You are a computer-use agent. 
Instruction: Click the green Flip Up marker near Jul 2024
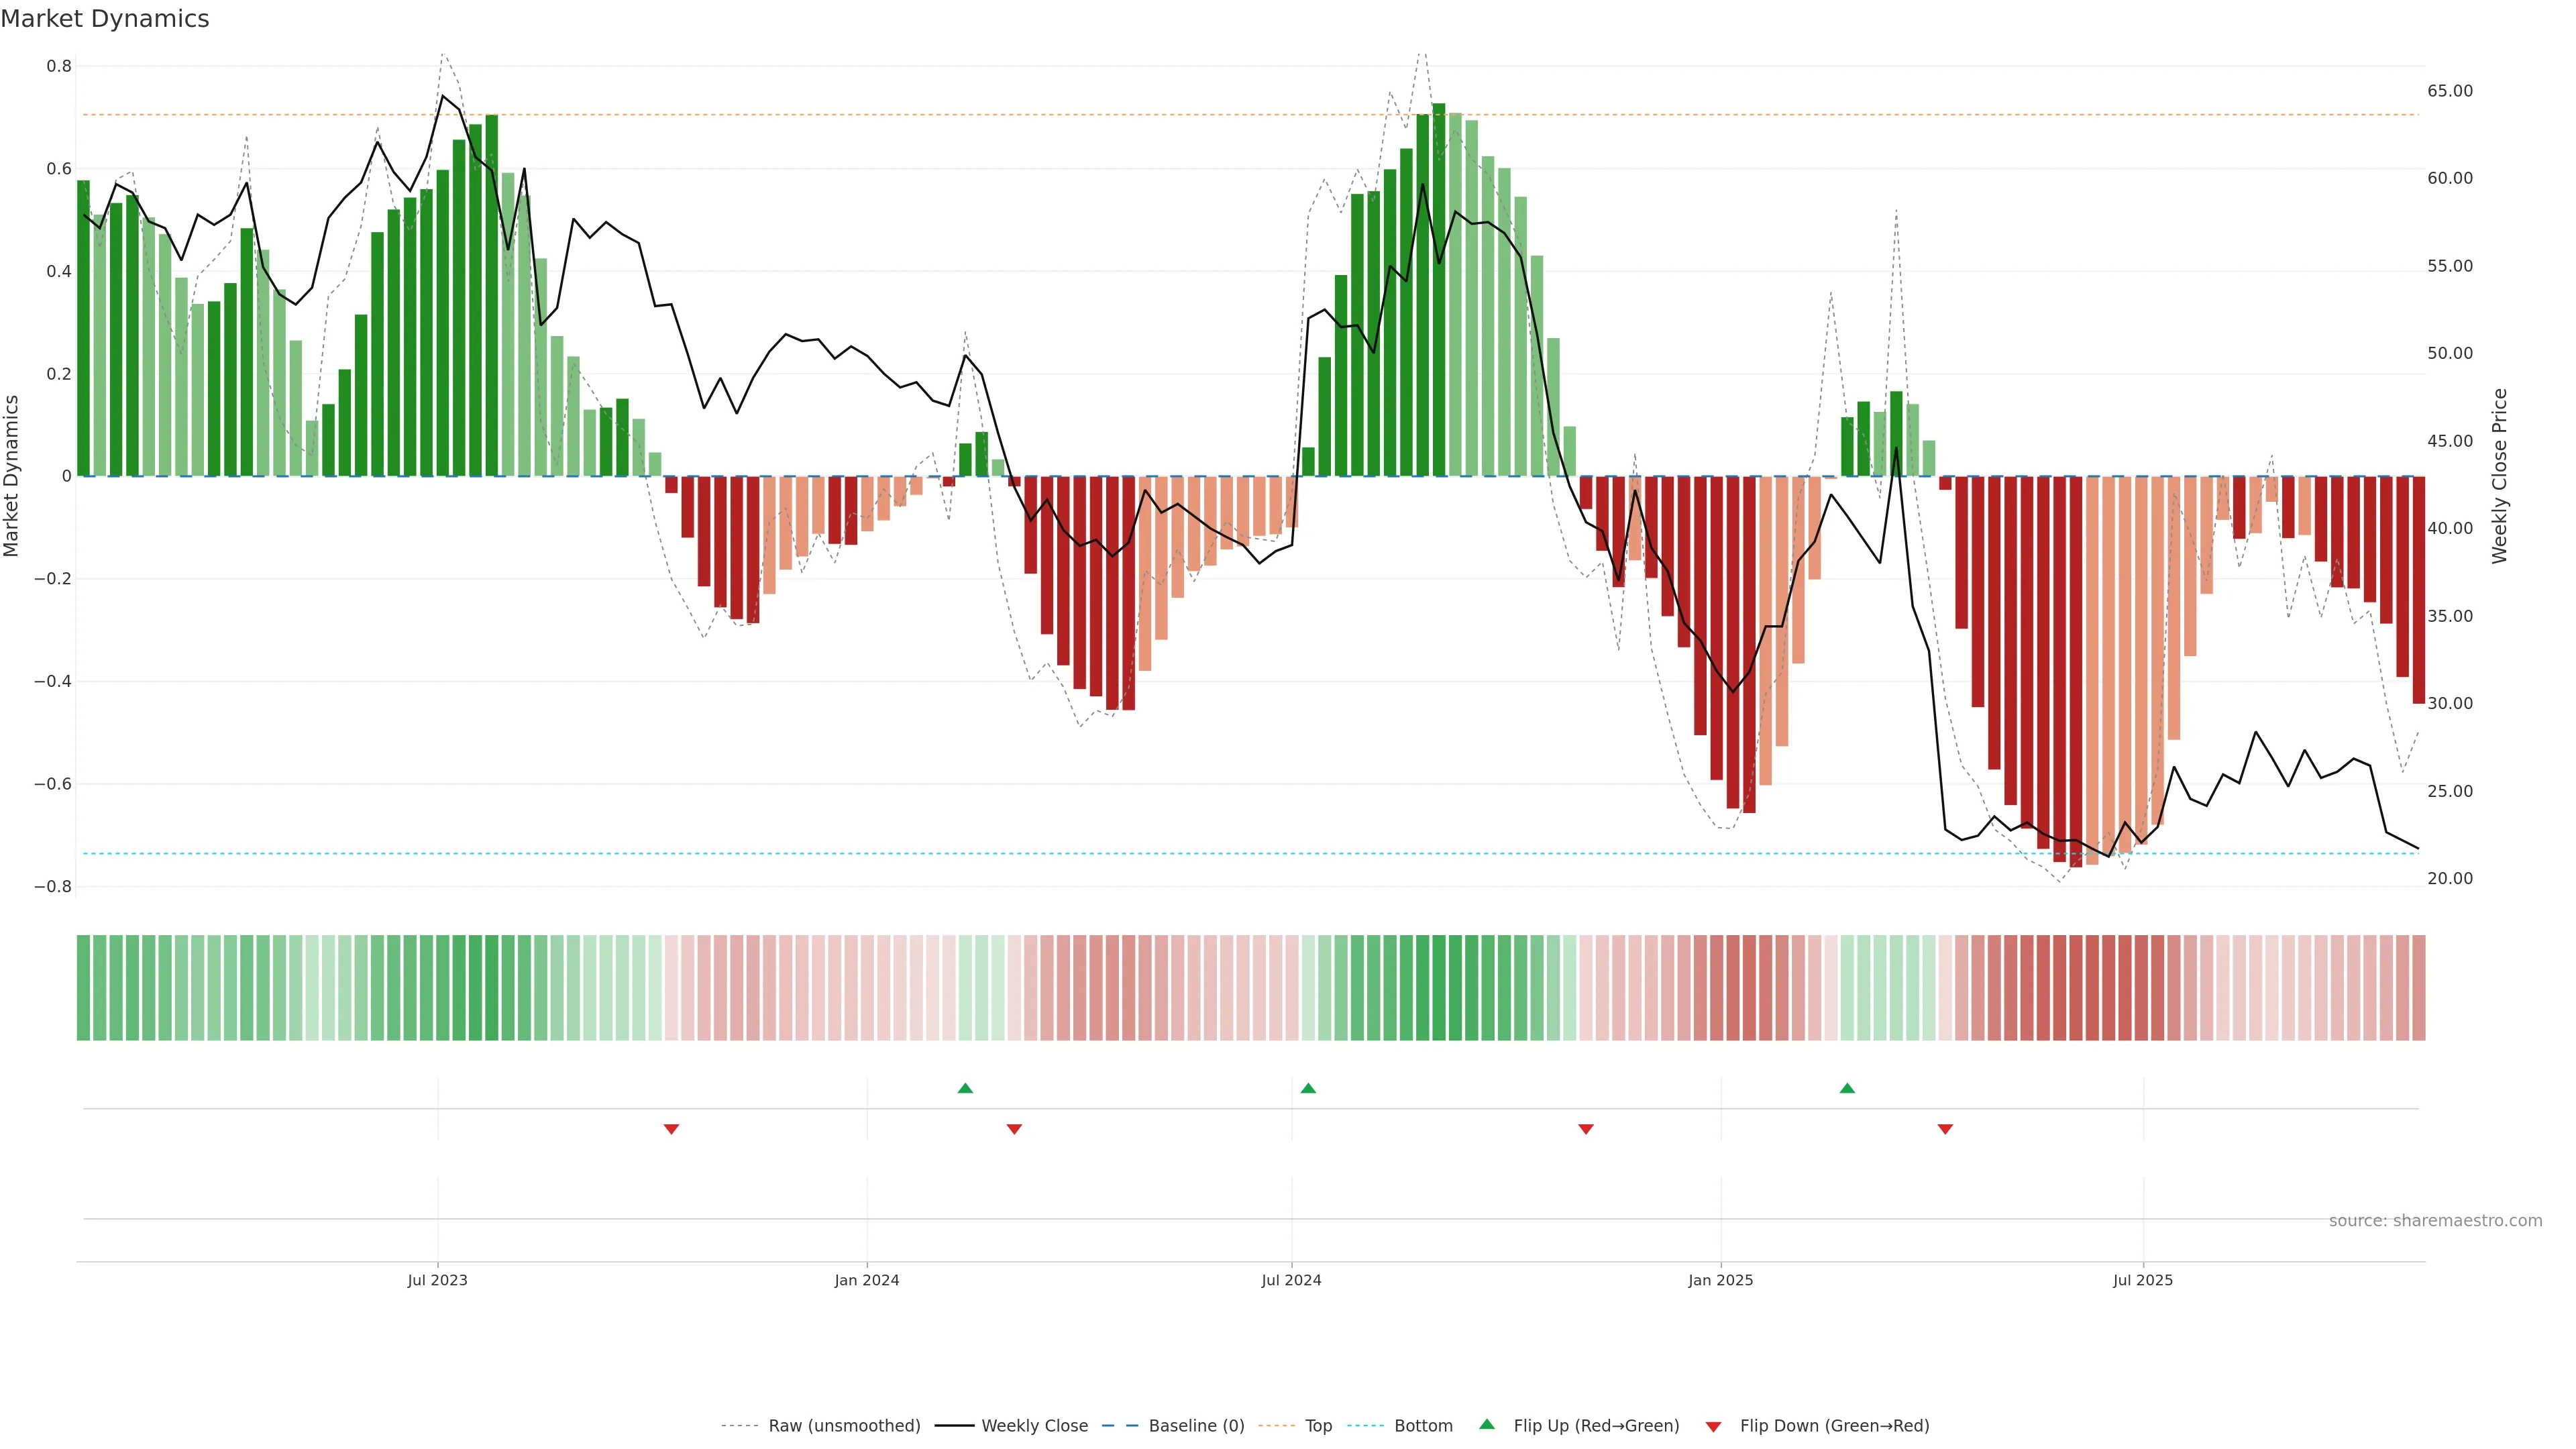(1308, 1088)
